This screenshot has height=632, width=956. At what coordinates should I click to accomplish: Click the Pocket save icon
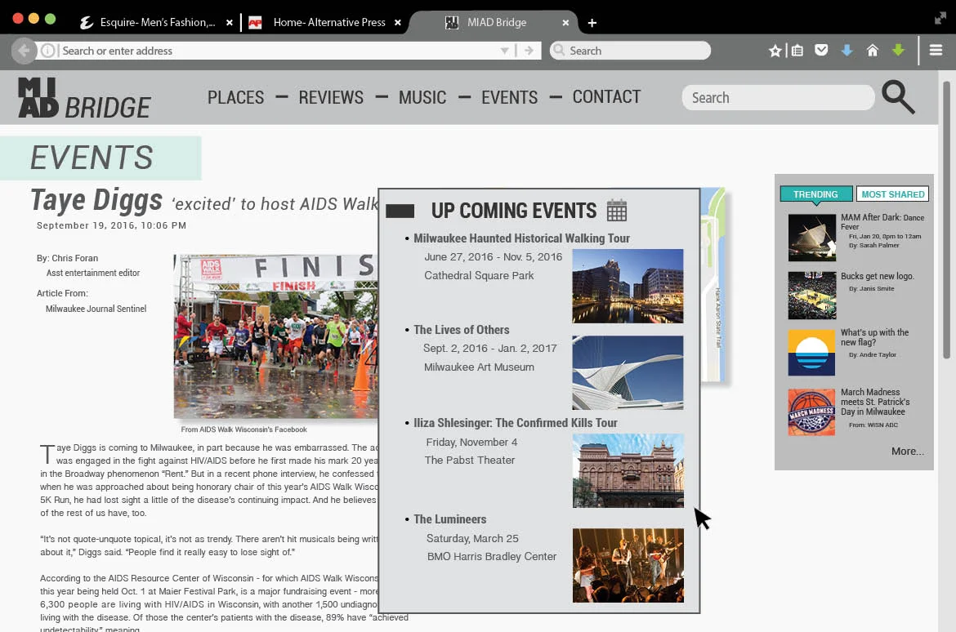[x=821, y=50]
